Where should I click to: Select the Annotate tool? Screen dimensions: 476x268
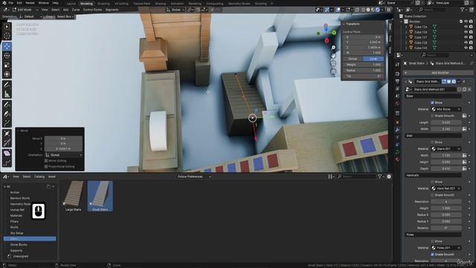tap(7, 85)
